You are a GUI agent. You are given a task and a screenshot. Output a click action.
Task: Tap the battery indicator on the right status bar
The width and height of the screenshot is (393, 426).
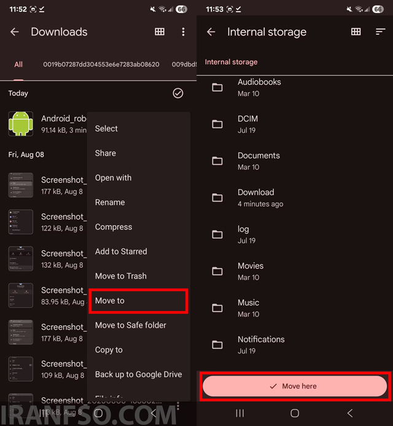[378, 9]
